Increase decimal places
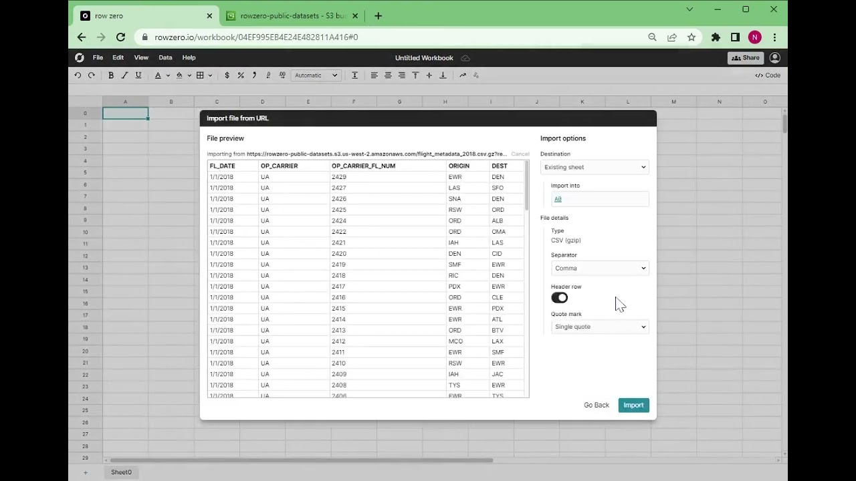 [x=282, y=75]
